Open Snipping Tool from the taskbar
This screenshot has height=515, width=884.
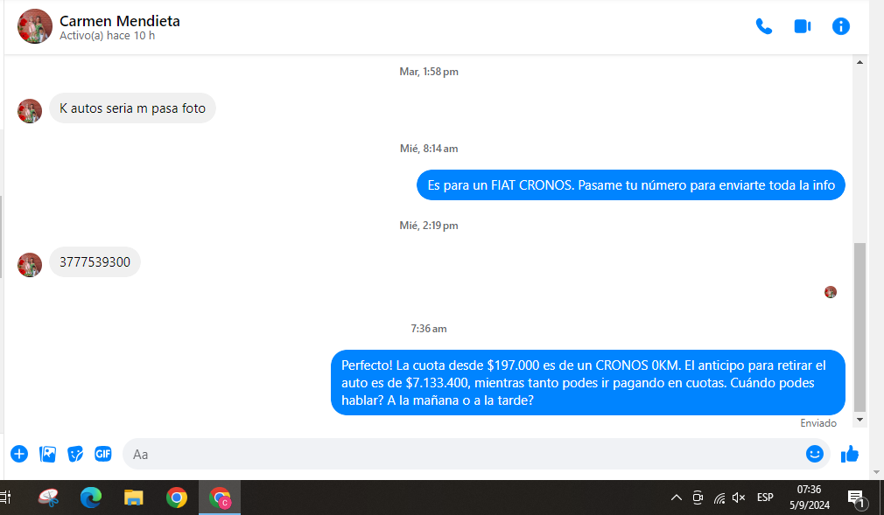tap(48, 498)
